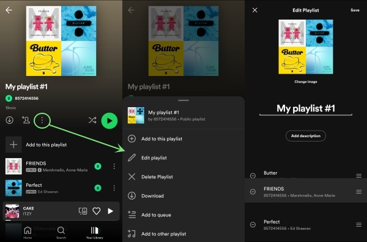
Task: Grab the reorder handle for FRIENDS
Action: (x=358, y=192)
